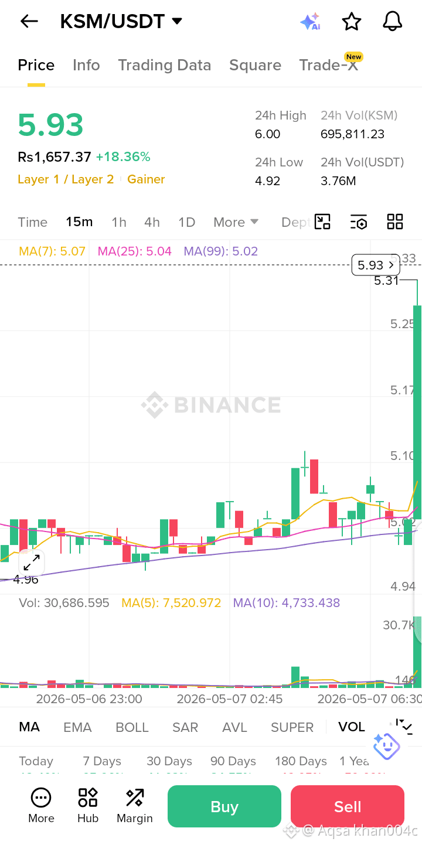Open More menu at bottom bar
The width and height of the screenshot is (422, 845).
[41, 806]
